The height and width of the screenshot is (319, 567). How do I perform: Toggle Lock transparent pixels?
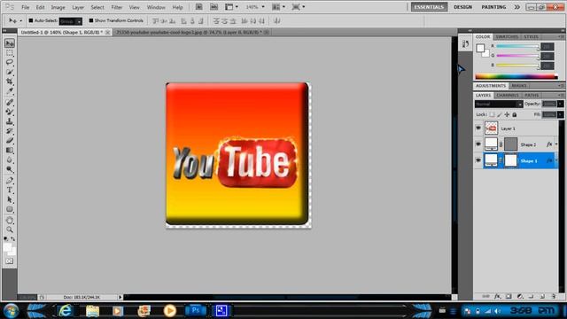[x=492, y=114]
